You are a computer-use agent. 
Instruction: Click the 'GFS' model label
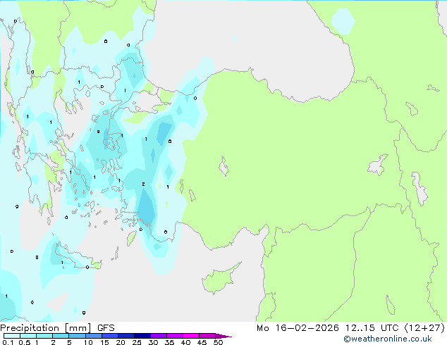[x=106, y=328]
